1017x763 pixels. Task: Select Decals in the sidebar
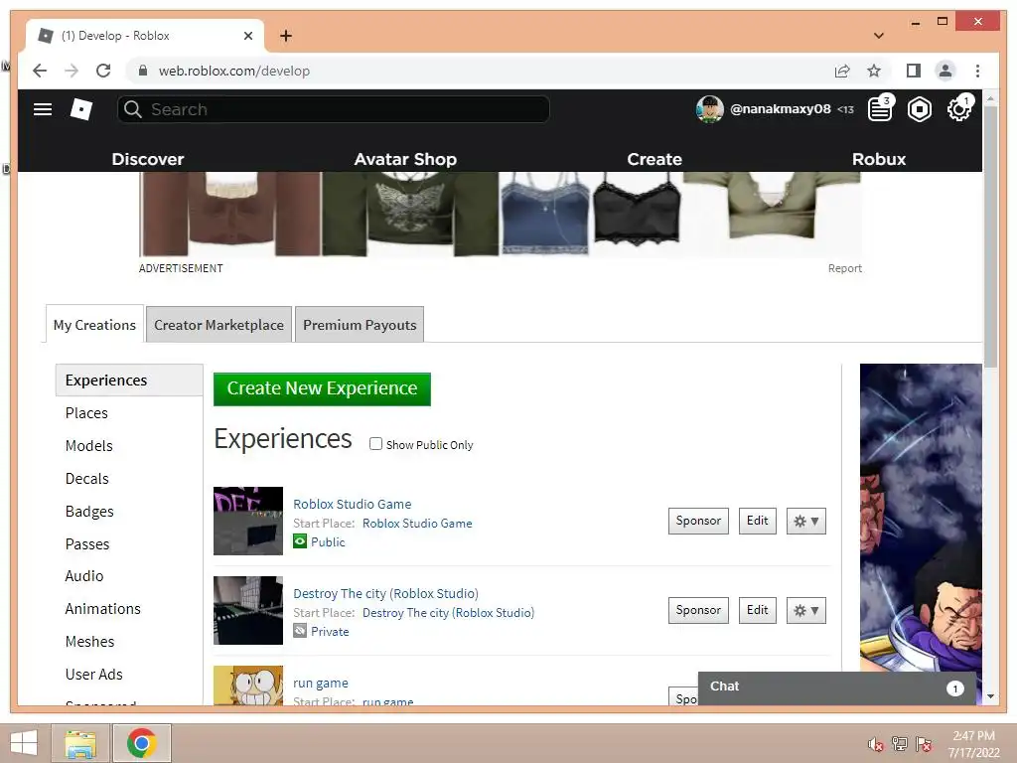pos(87,479)
